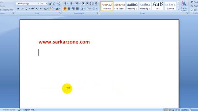This screenshot has width=198, height=111.
Task: Apply the Title style
Action: [x=157, y=6]
